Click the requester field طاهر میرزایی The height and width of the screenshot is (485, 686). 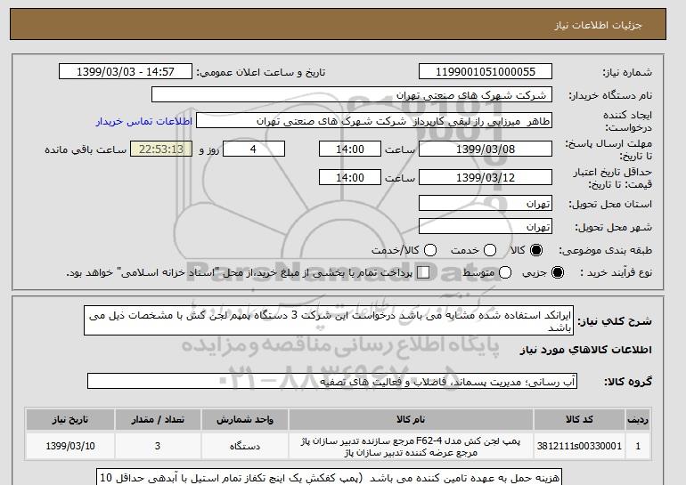(x=374, y=121)
